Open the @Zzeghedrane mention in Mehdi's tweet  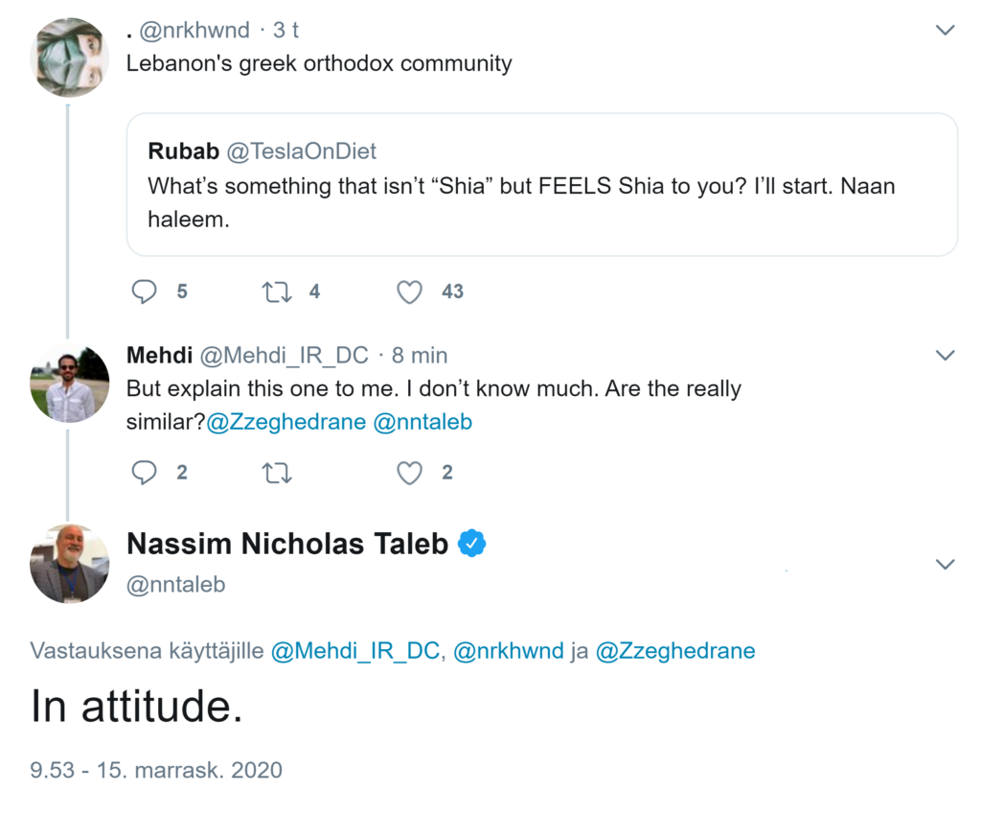pyautogui.click(x=285, y=422)
